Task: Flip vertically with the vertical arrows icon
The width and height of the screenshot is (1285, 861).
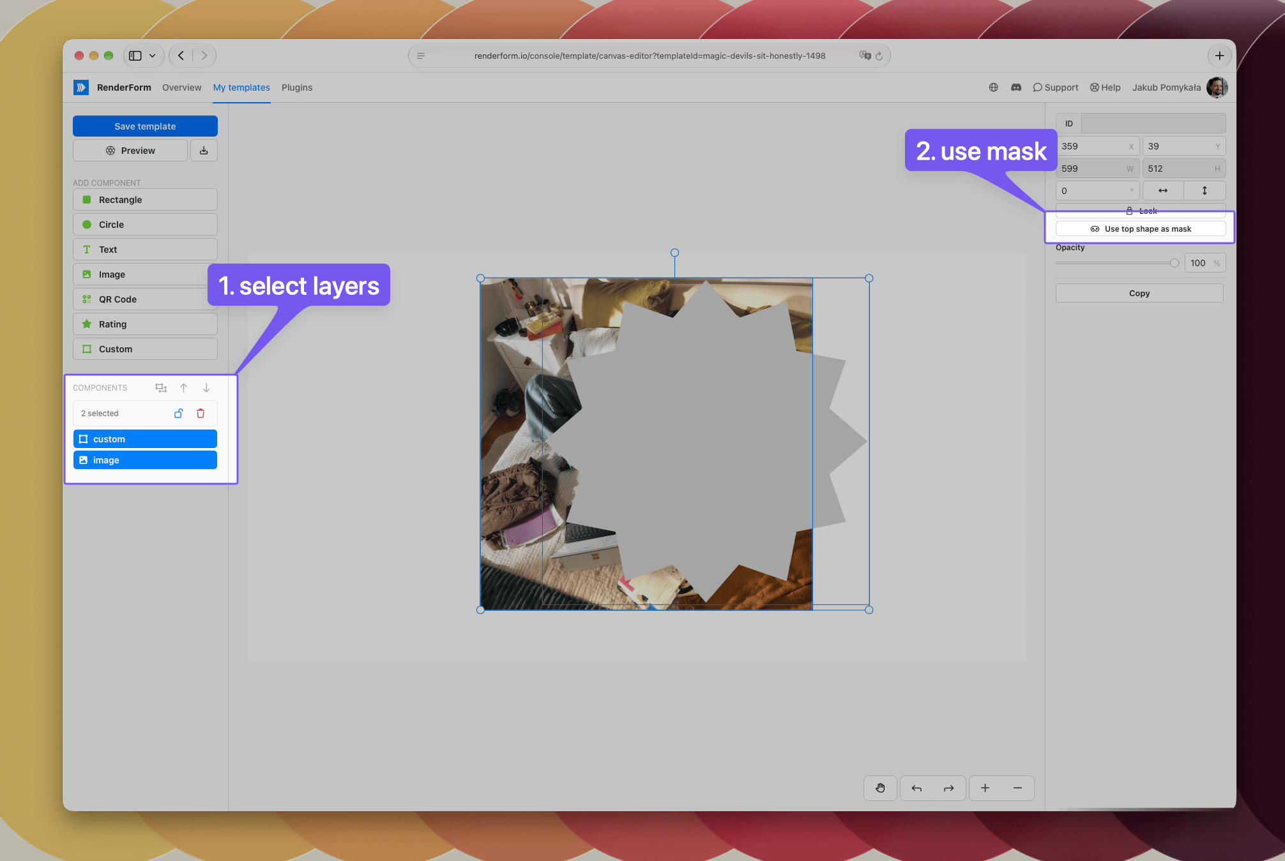Action: (x=1205, y=191)
